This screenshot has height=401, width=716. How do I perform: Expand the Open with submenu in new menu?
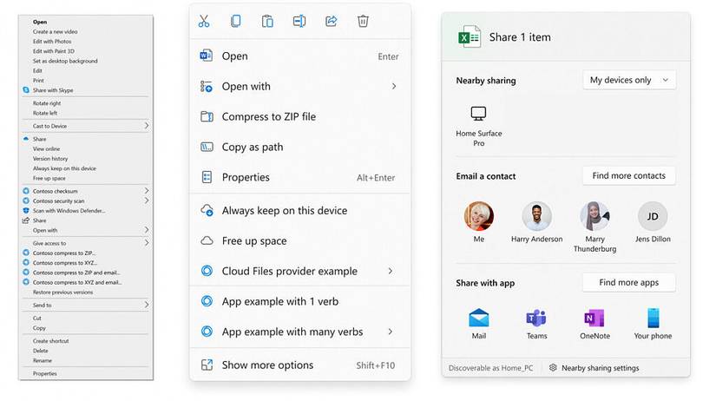point(394,86)
